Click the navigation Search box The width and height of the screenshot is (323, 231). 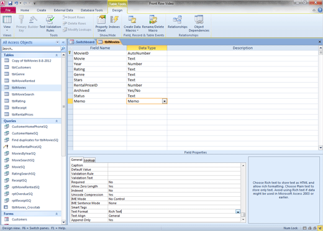[x=31, y=48]
